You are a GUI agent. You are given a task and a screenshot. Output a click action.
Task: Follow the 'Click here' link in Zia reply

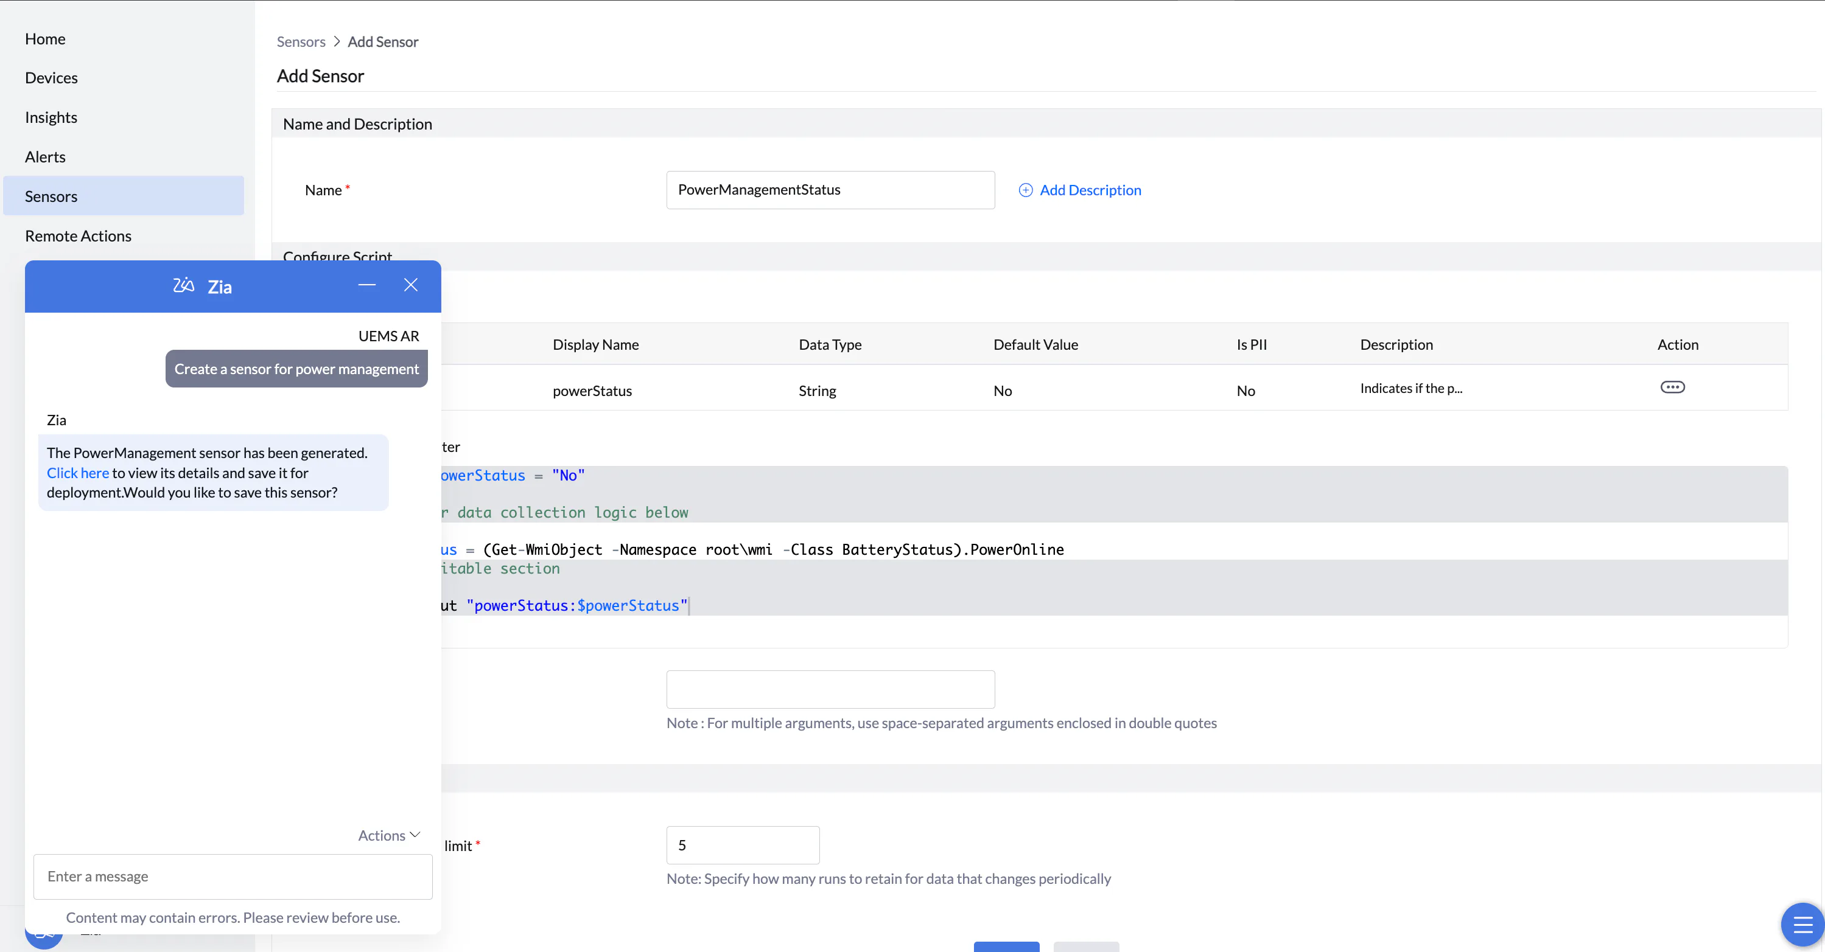(x=78, y=473)
